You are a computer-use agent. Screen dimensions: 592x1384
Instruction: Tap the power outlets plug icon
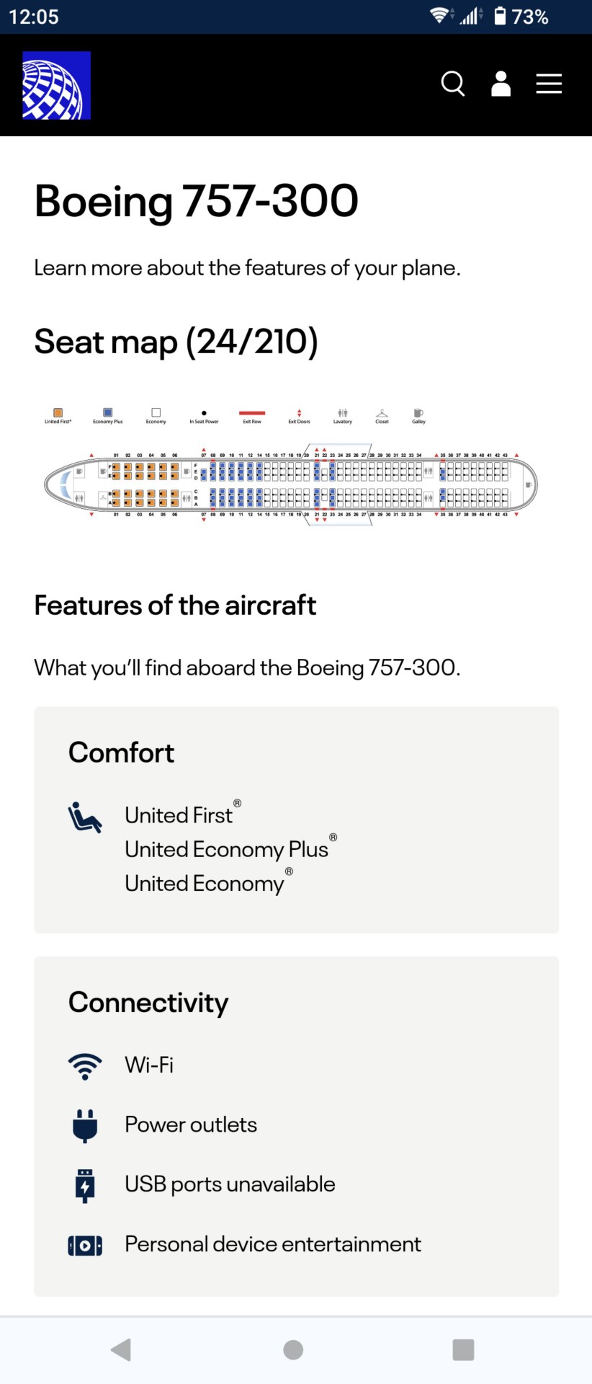(85, 1126)
